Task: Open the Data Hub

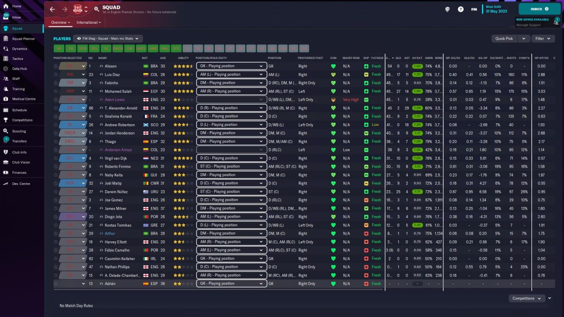Action: pos(19,69)
